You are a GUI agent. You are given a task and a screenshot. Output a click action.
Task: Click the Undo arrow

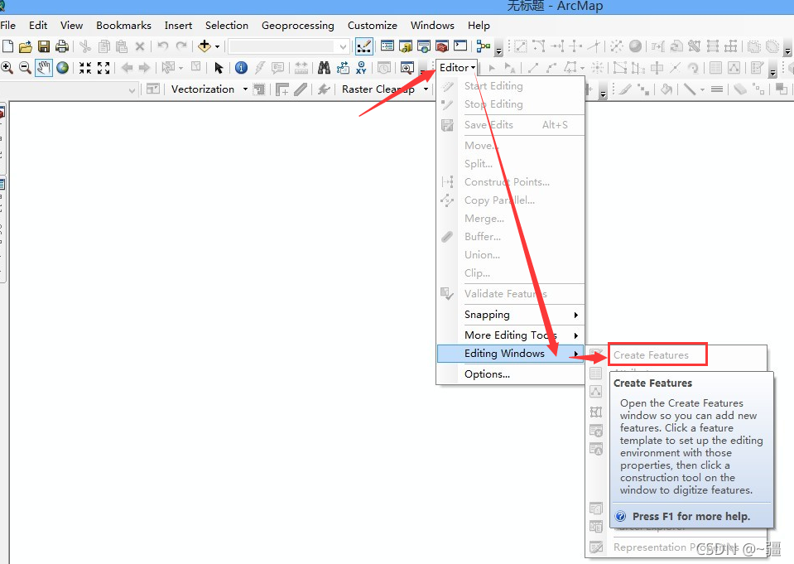tap(162, 46)
